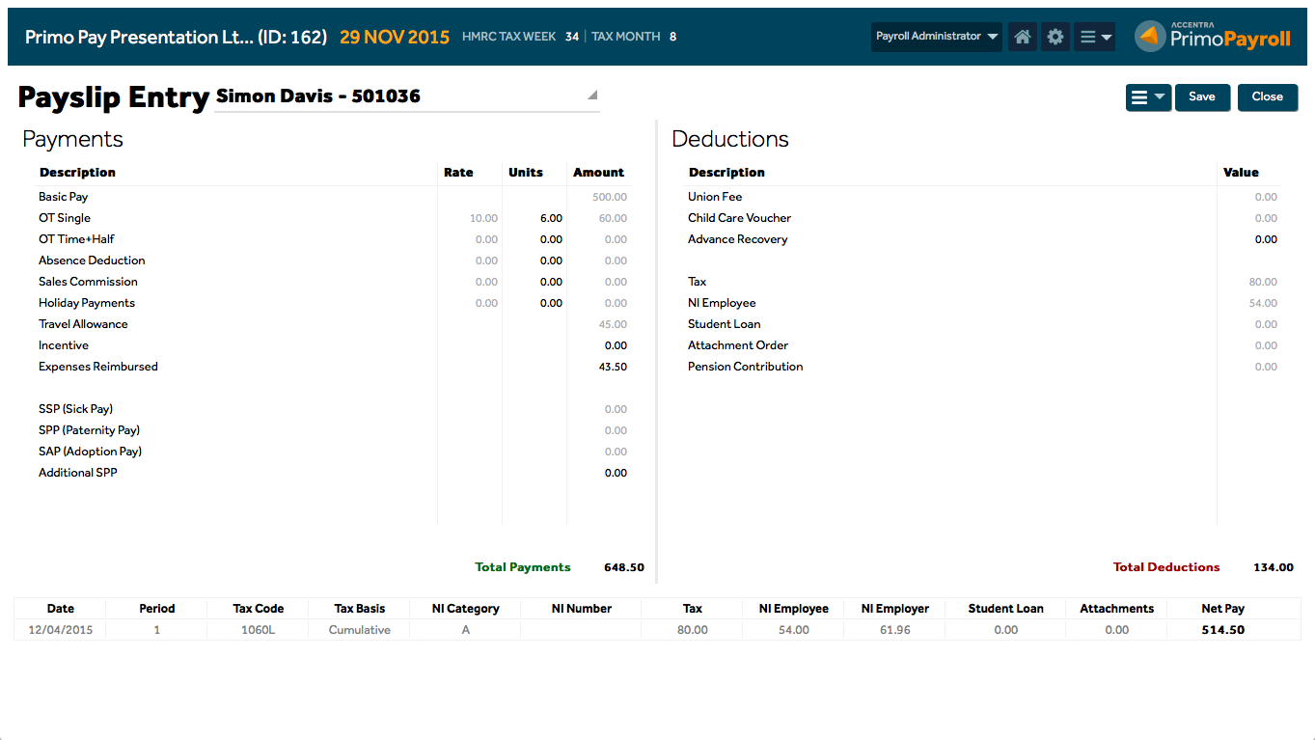This screenshot has height=740, width=1315.
Task: Open the payslip actions list menu
Action: (1148, 97)
